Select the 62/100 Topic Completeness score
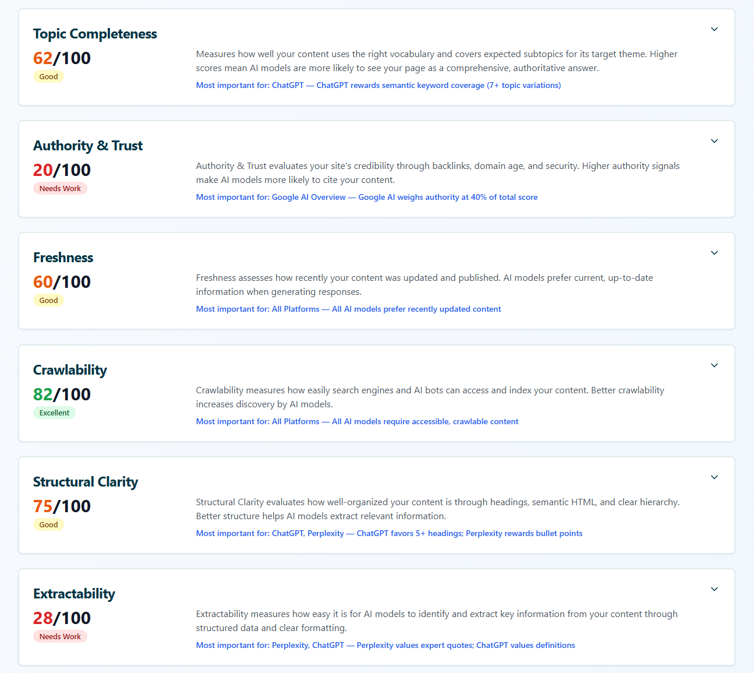Viewport: 754px width, 673px height. pyautogui.click(x=61, y=58)
